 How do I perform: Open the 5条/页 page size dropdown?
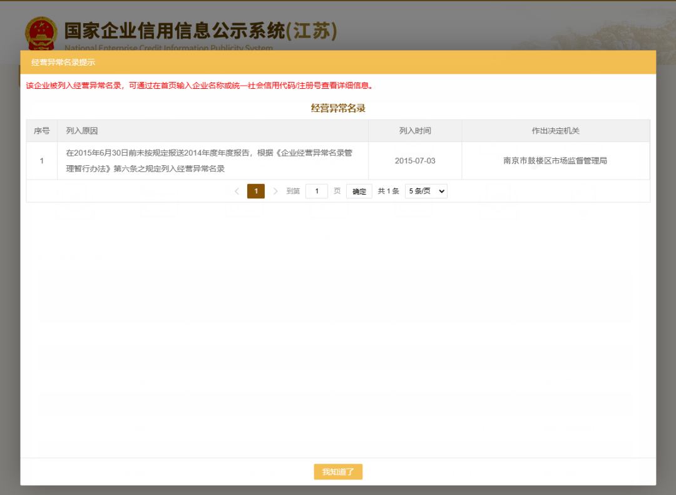(426, 191)
